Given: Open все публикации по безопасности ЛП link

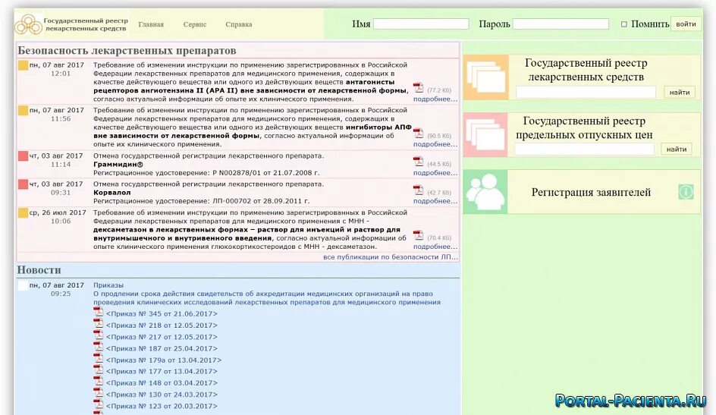Looking at the screenshot, I should point(391,257).
